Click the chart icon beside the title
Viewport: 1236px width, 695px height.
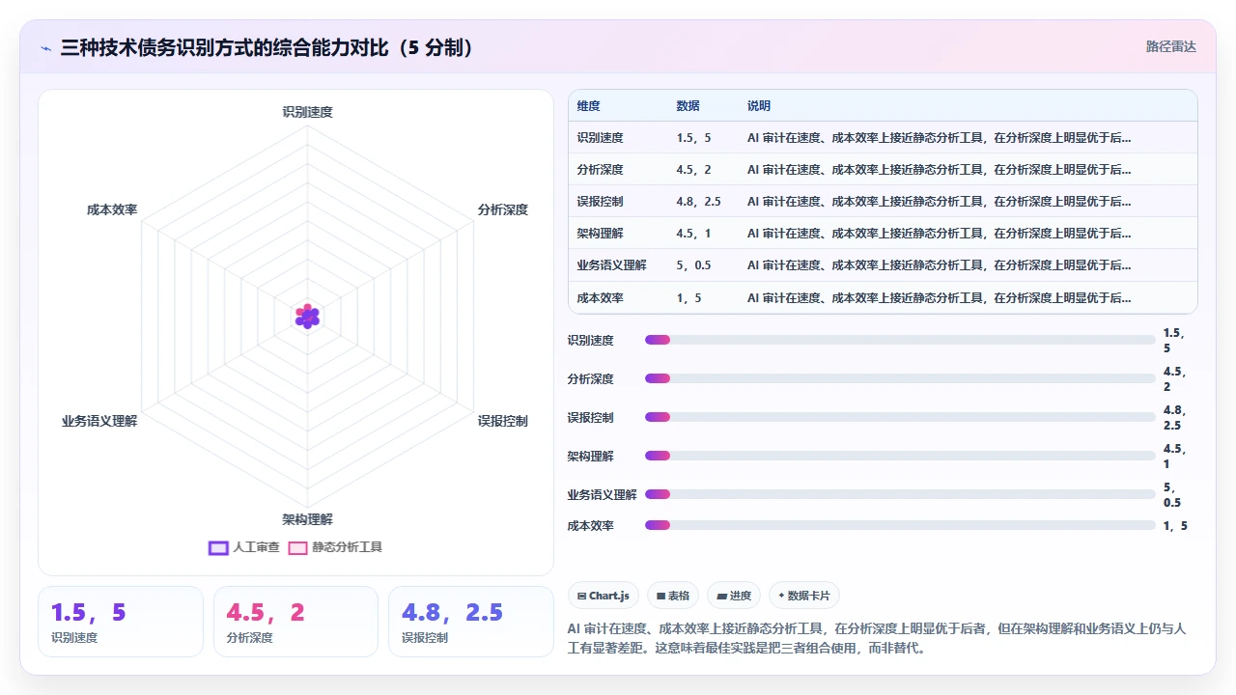point(45,47)
